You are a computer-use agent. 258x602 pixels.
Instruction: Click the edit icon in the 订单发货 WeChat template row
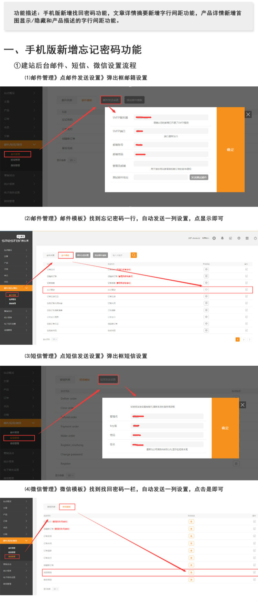(254, 536)
